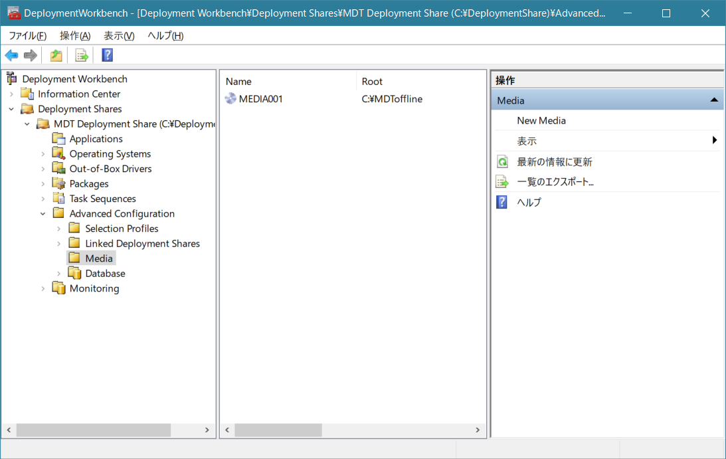Click the Media folder icon in tree
Screen dimensions: 726x459
pyautogui.click(x=74, y=258)
